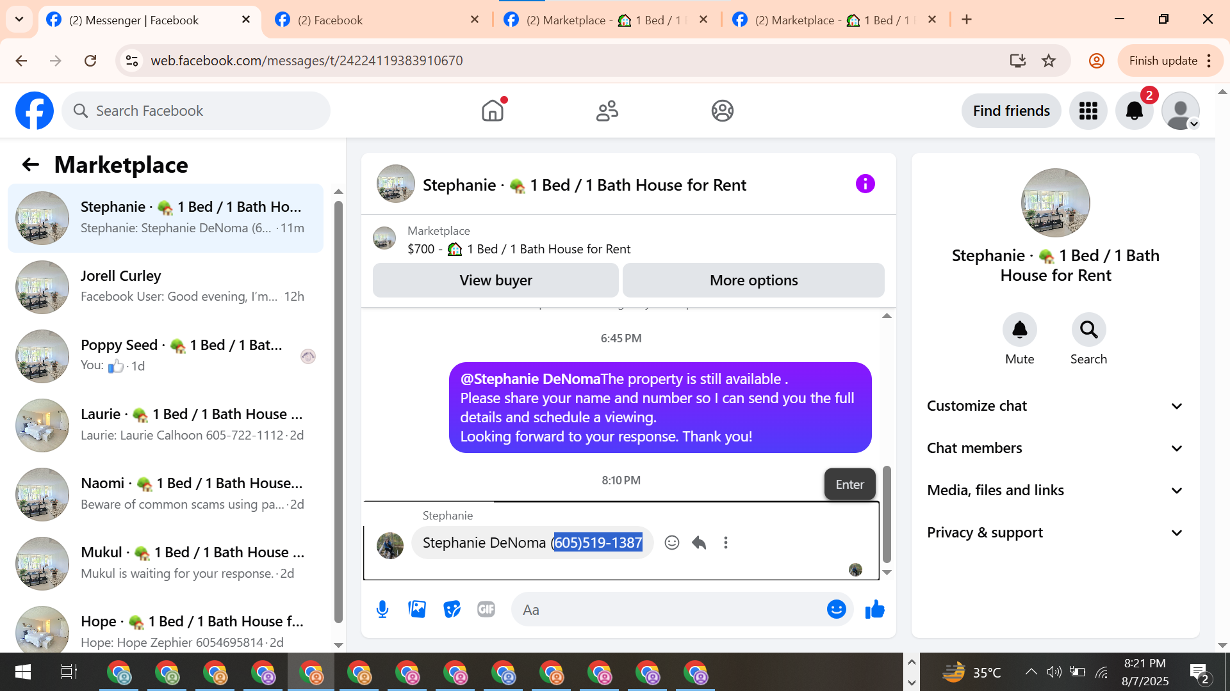Open the Windows notification center

1199,673
